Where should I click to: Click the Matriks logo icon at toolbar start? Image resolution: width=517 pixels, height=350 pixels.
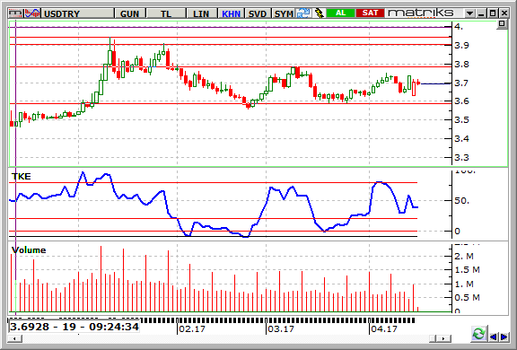[x=16, y=13]
